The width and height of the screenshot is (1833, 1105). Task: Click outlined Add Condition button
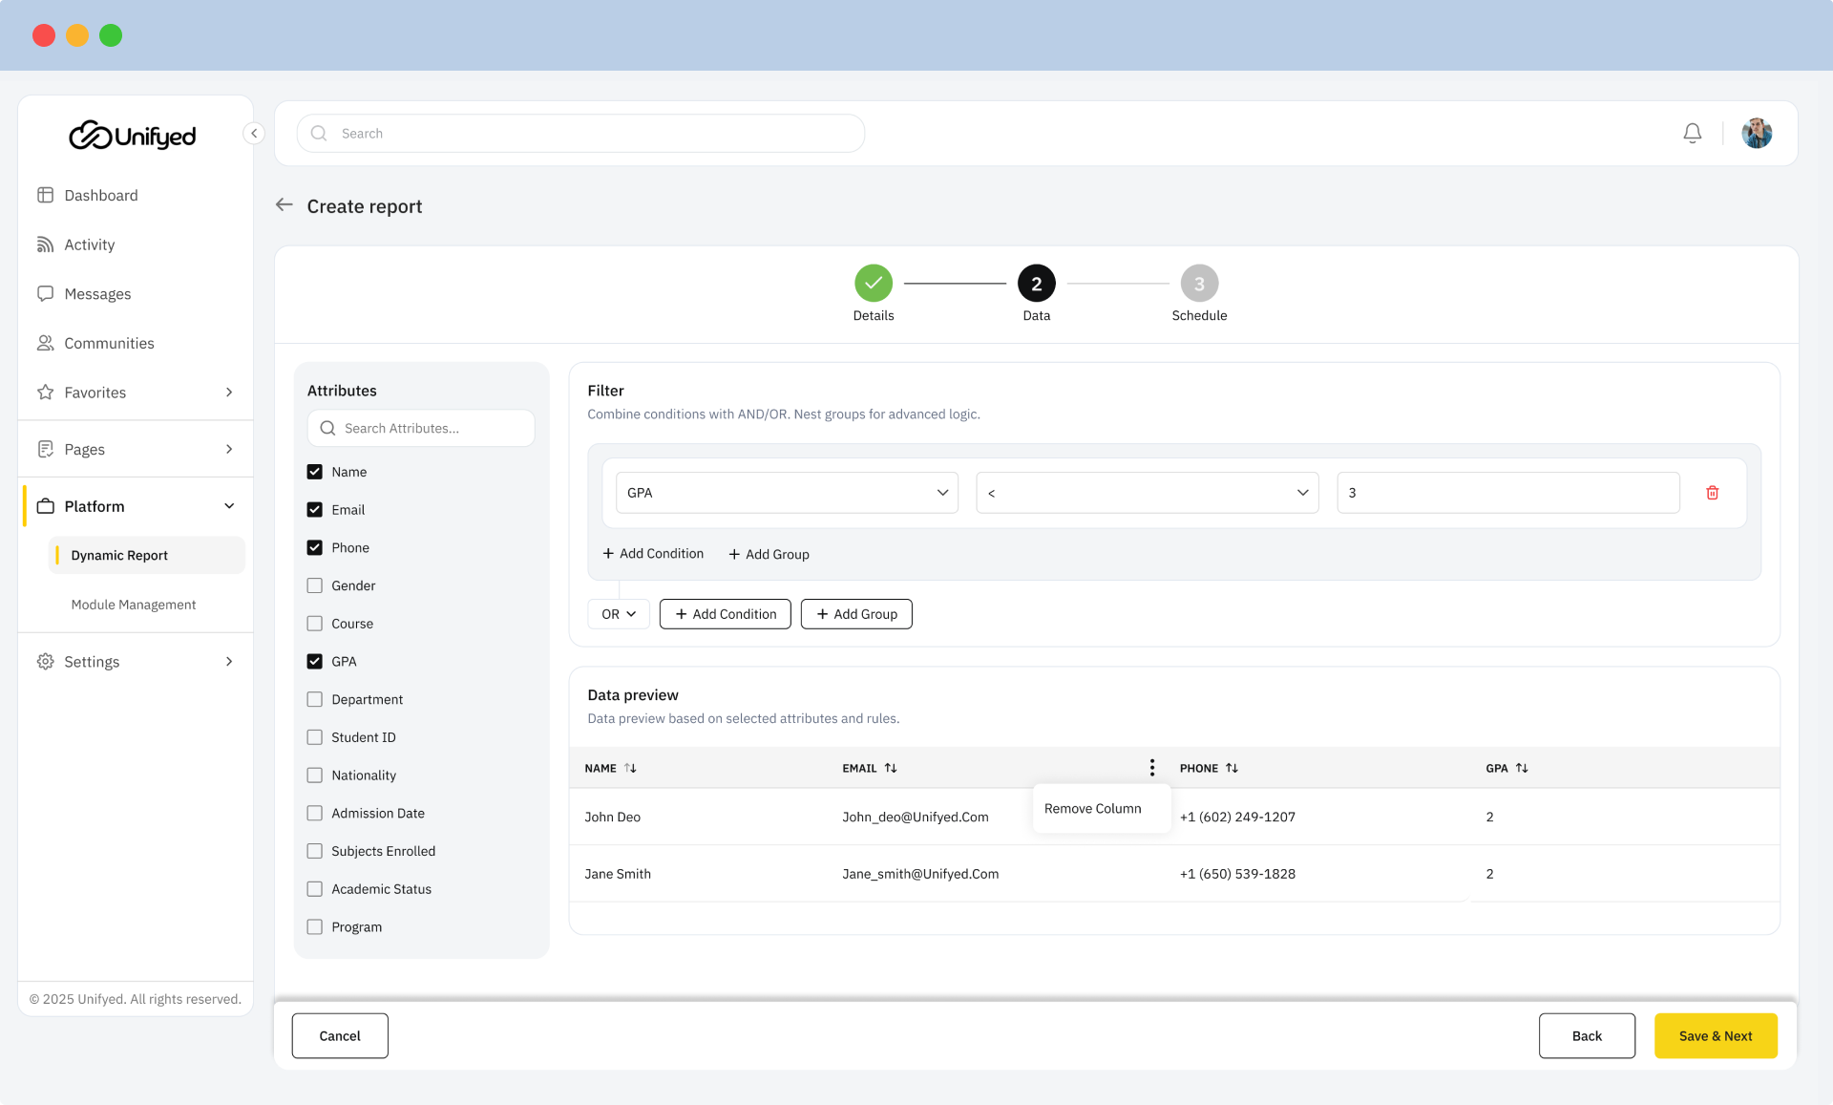(x=726, y=614)
